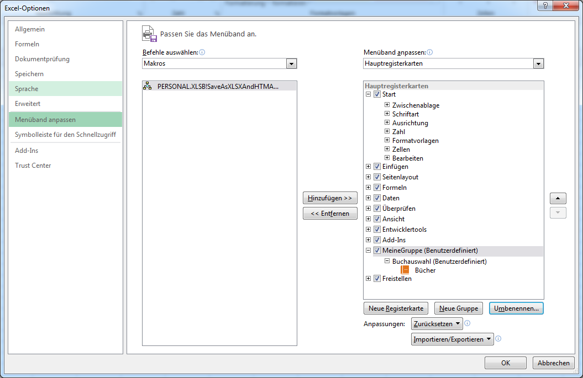Click info icon beside Importieren/Exportieren button

click(x=498, y=339)
